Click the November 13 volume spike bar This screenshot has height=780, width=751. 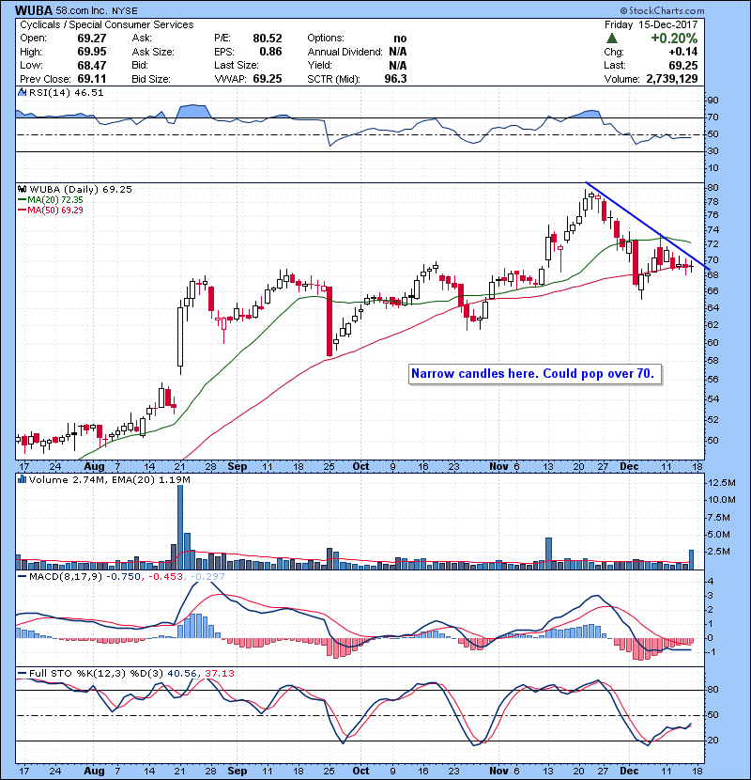click(x=549, y=554)
